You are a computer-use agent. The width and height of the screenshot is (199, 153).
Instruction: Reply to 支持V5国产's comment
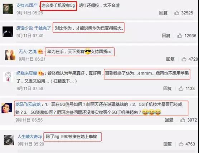point(163,13)
